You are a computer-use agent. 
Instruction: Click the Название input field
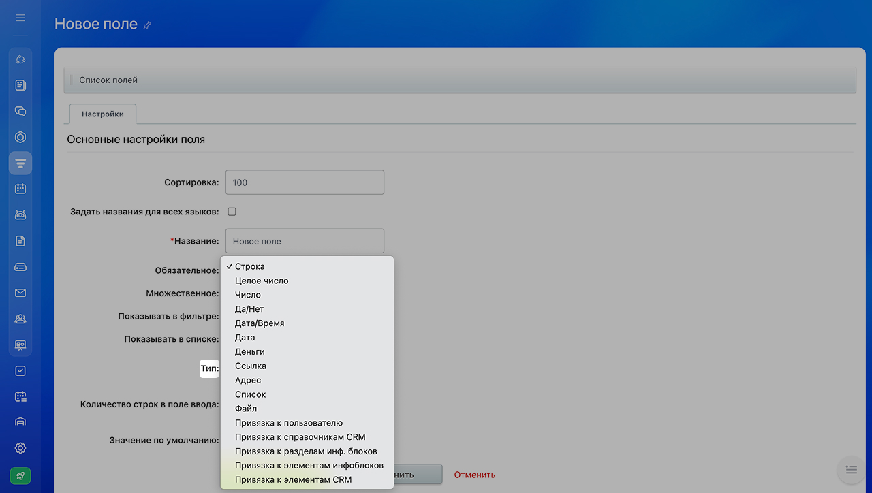[x=305, y=241]
